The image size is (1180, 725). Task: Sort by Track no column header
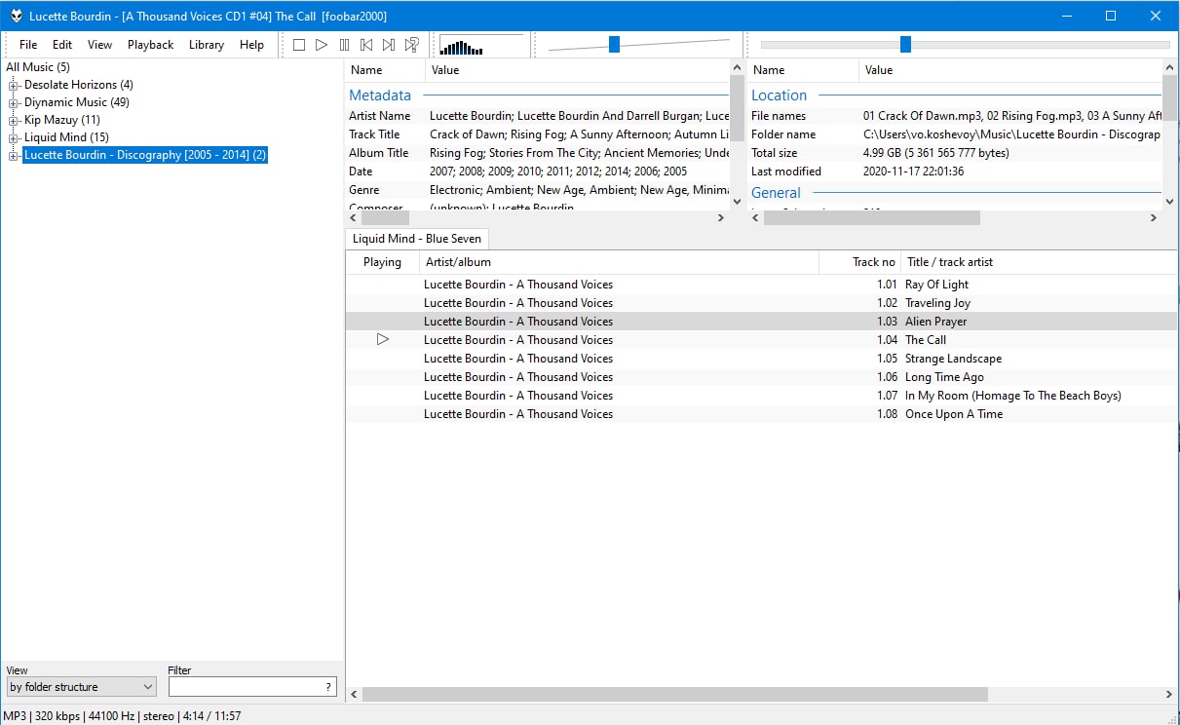coord(859,261)
